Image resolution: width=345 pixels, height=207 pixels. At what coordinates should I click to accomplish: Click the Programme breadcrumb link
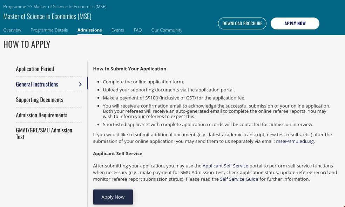(x=15, y=7)
